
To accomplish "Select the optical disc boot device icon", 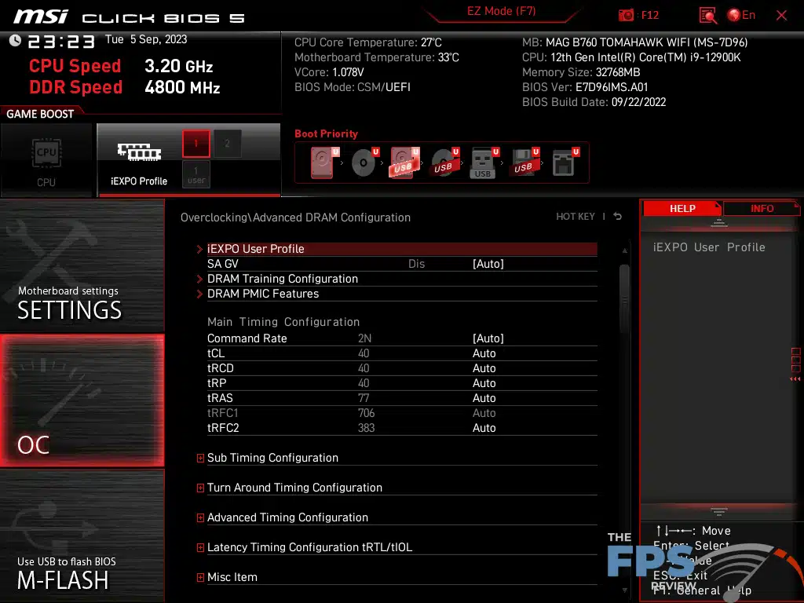I will click(x=364, y=163).
